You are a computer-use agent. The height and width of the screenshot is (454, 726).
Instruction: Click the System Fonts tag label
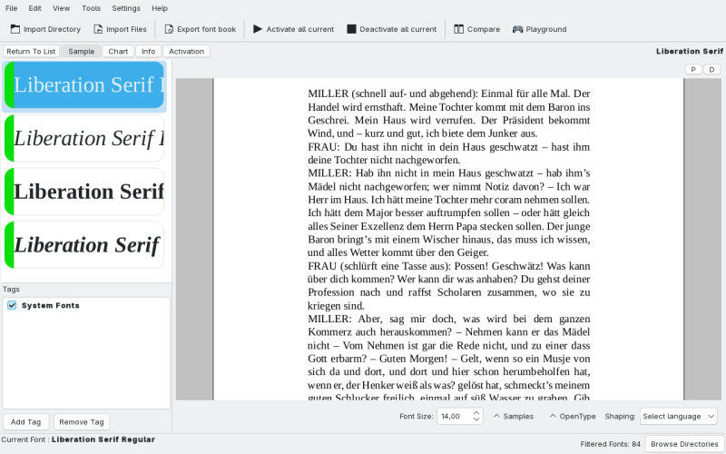[x=51, y=305]
